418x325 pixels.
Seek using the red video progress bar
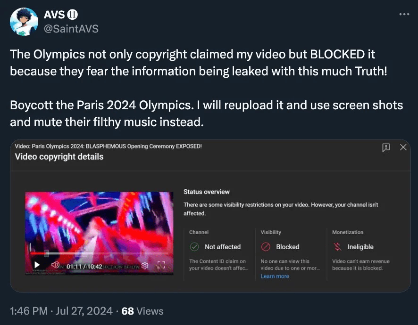99,254
